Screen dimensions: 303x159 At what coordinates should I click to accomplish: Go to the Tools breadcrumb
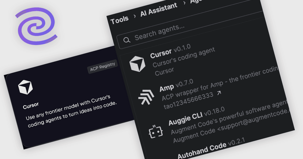coord(120,20)
